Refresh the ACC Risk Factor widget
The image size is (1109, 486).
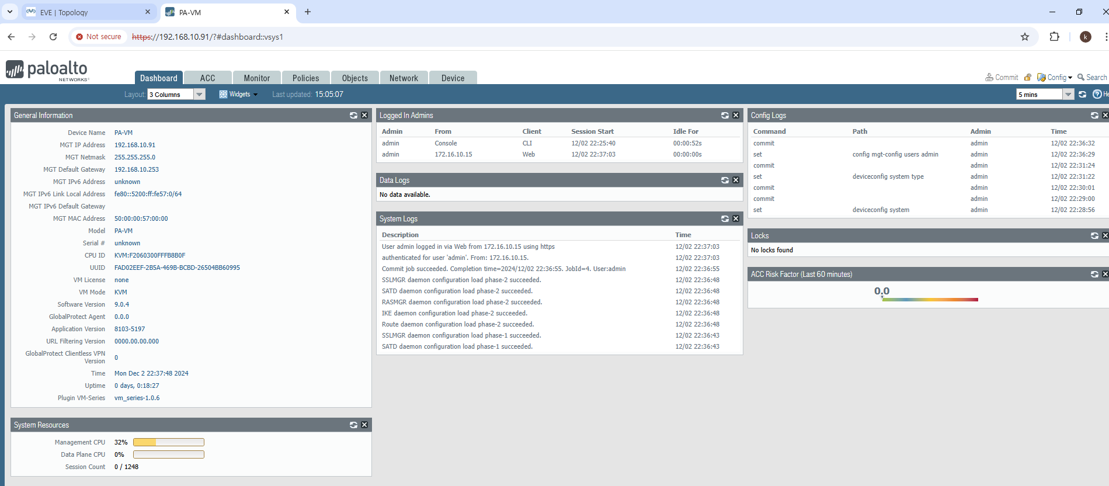1094,275
